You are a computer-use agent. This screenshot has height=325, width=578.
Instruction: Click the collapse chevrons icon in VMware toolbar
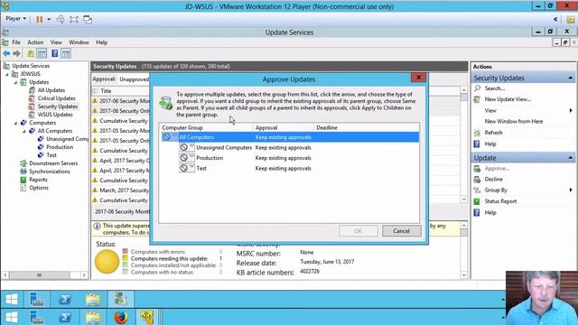click(555, 19)
